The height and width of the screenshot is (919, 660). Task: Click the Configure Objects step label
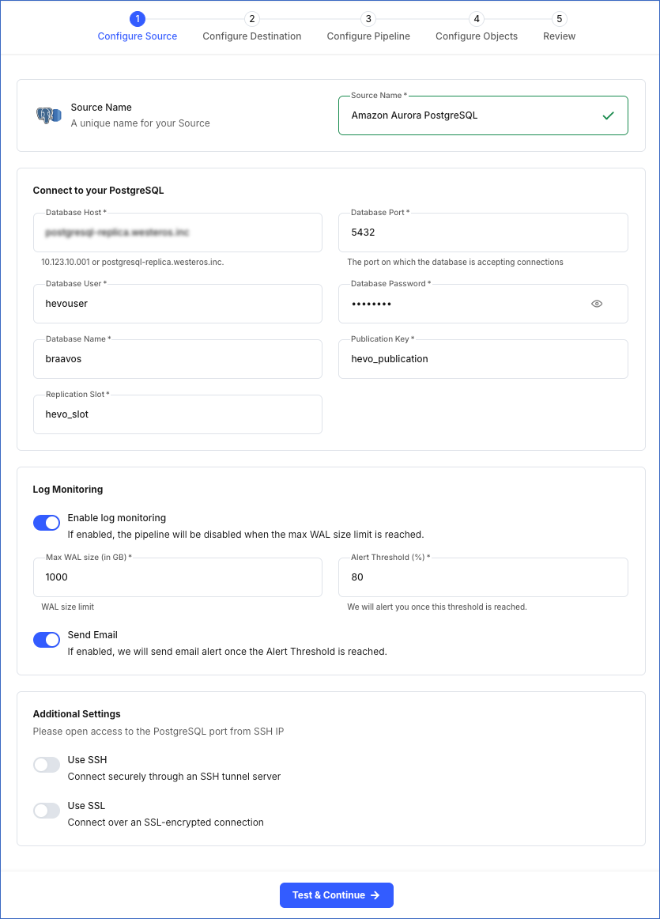477,36
